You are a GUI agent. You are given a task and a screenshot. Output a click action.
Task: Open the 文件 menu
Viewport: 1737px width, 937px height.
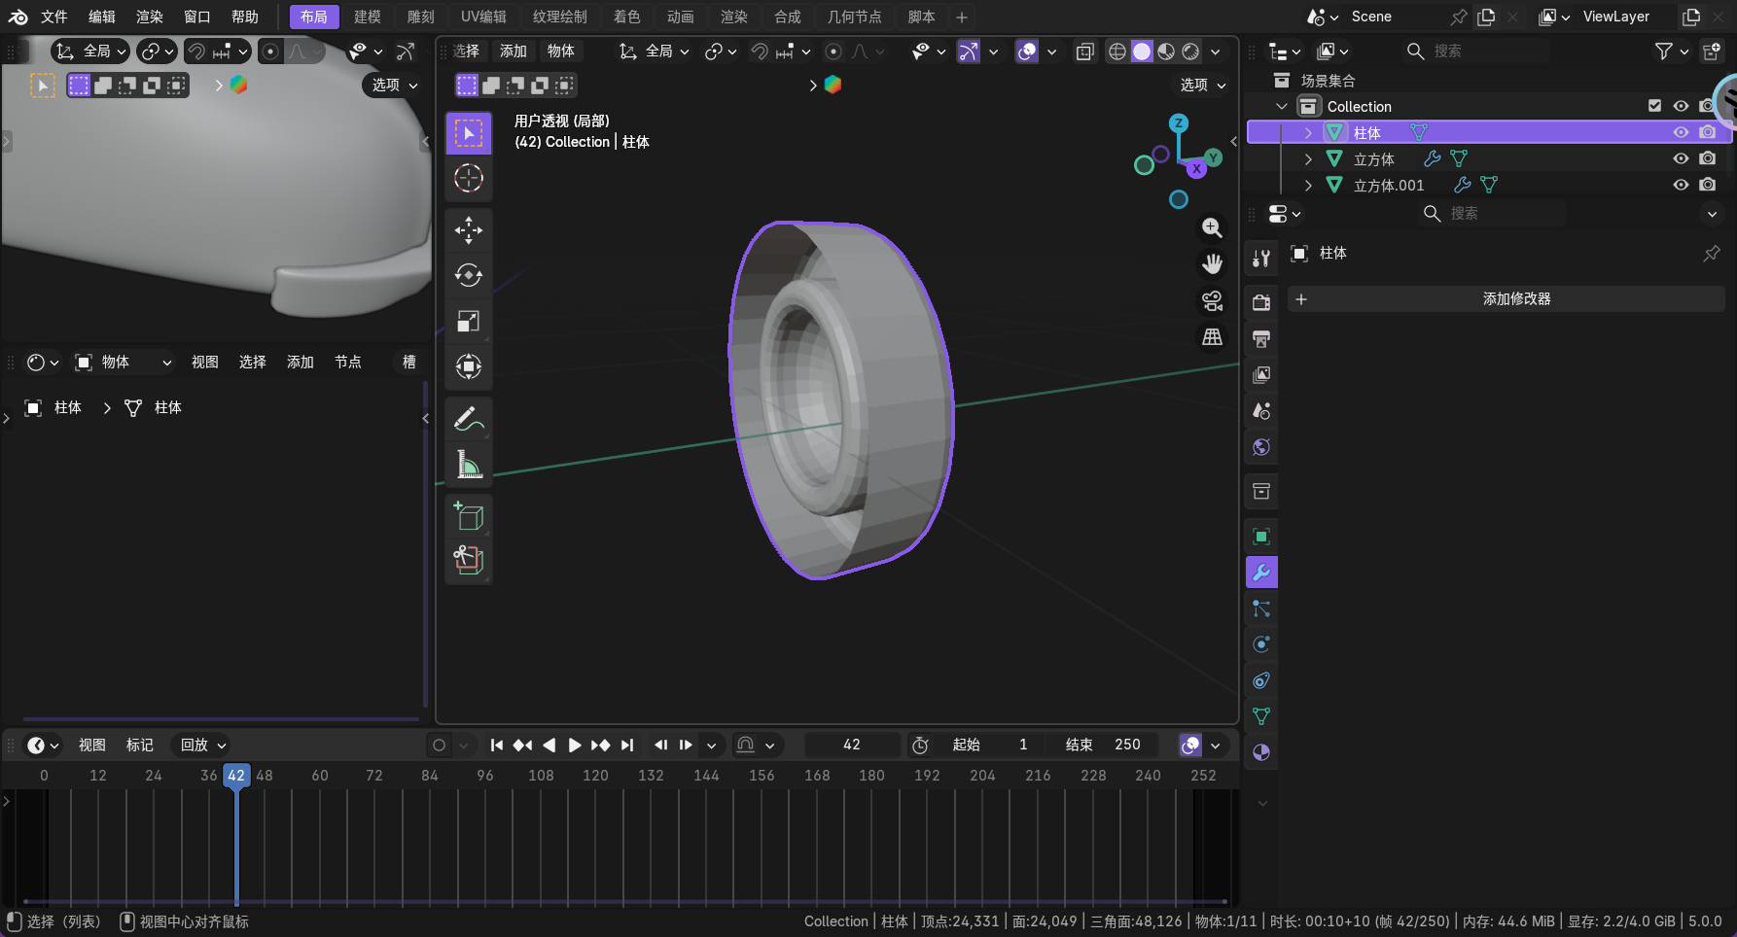(x=54, y=17)
